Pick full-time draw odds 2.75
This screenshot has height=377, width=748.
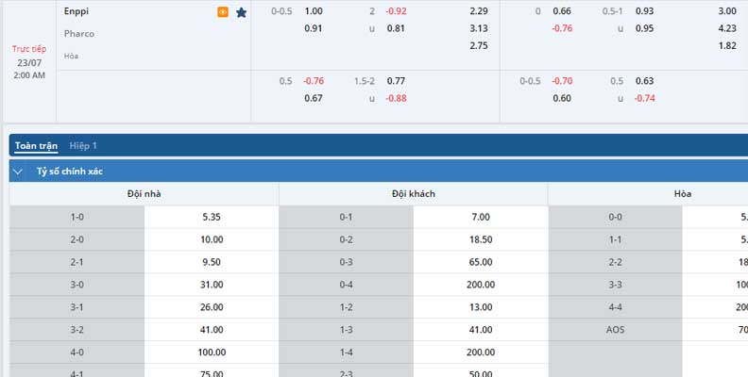tap(479, 45)
